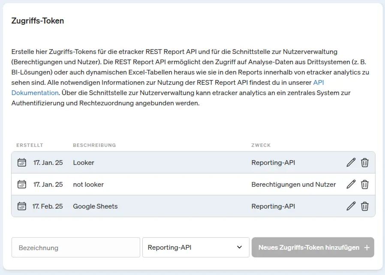Click calendar icon in Looker row

[x=22, y=162]
